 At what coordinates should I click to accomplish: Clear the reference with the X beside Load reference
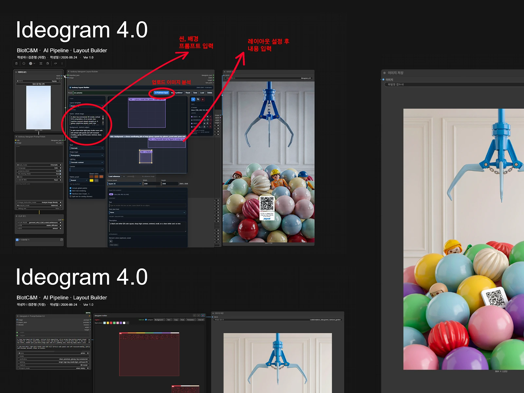pos(124,177)
